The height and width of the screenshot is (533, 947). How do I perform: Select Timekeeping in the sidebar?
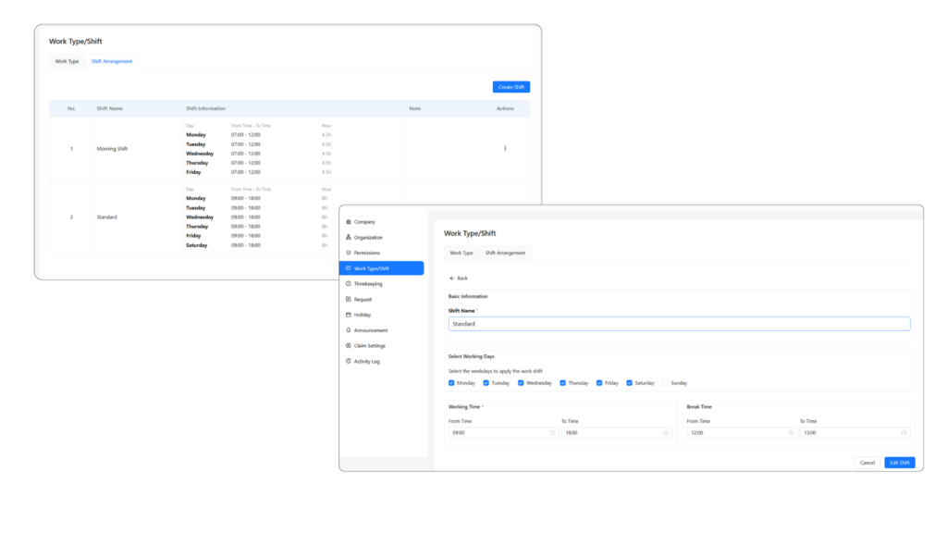point(367,284)
